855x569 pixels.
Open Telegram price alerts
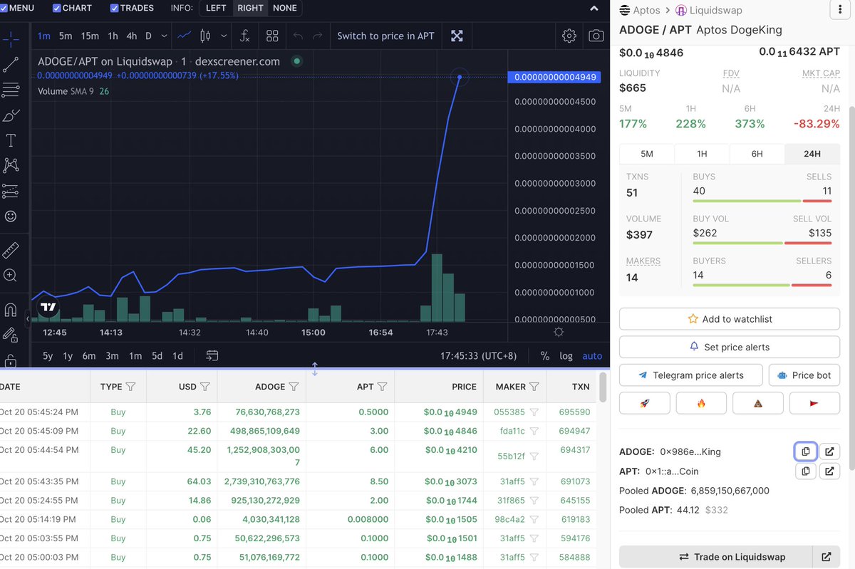[x=690, y=375]
